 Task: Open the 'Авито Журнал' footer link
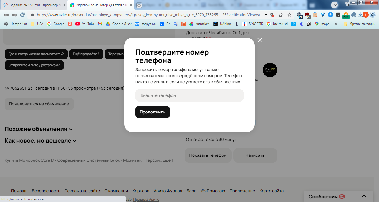click(168, 191)
